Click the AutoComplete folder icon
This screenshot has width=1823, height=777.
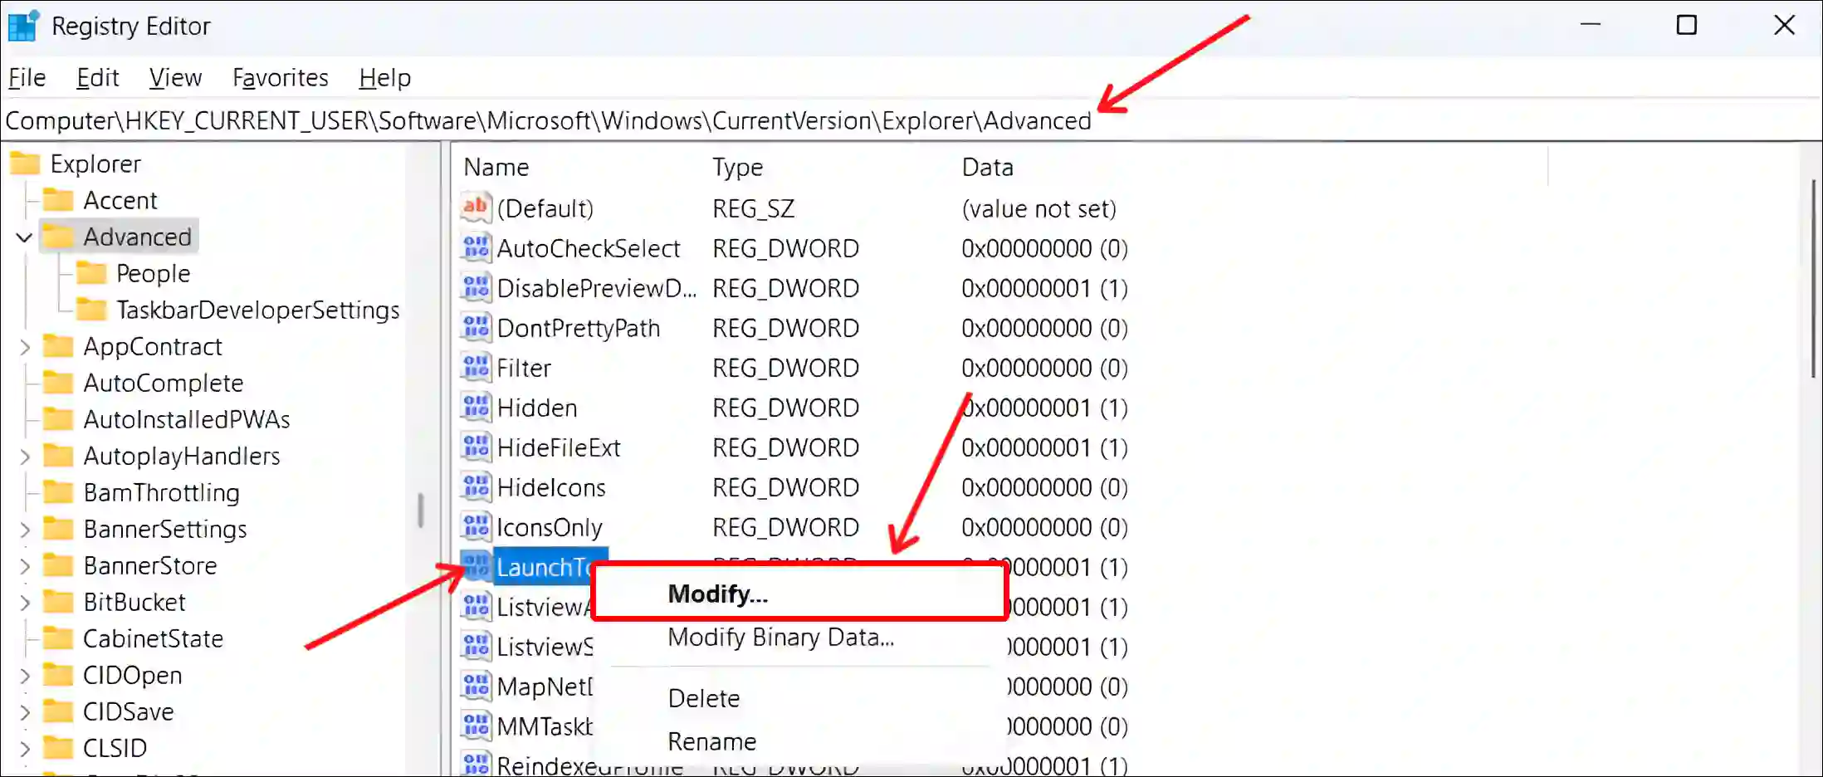[x=58, y=383]
